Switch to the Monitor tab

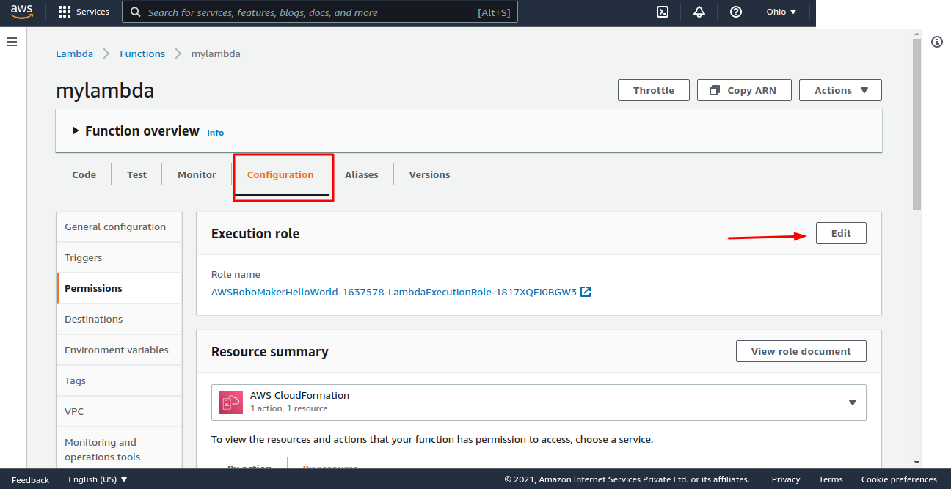pos(197,174)
